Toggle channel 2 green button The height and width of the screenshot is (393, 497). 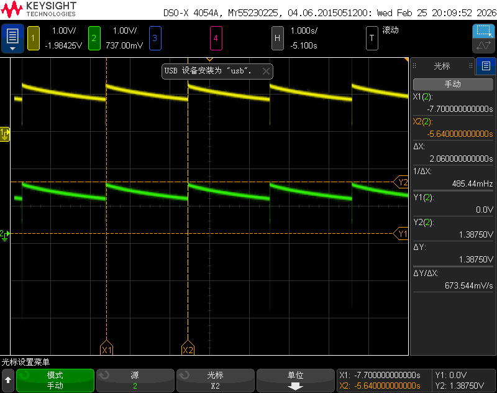[x=94, y=39]
